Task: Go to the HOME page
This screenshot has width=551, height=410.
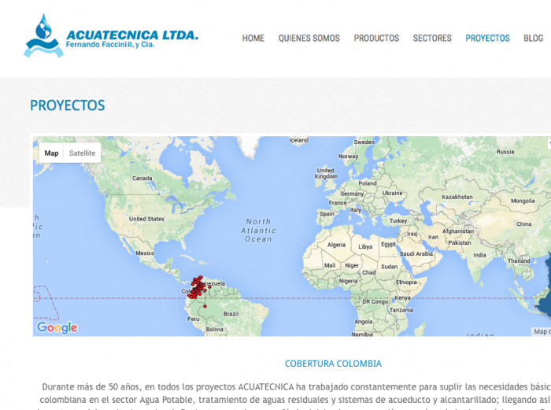Action: tap(253, 38)
